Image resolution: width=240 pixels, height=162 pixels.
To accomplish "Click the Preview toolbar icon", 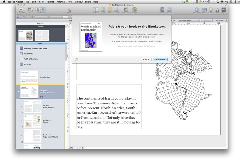I will (x=162, y=11).
